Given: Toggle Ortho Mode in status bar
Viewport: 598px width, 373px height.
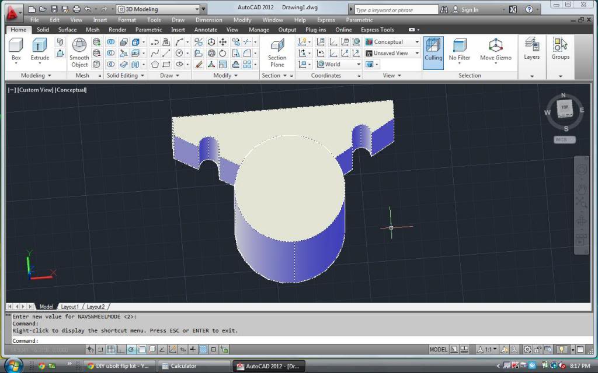Looking at the screenshot, I should click(x=121, y=350).
